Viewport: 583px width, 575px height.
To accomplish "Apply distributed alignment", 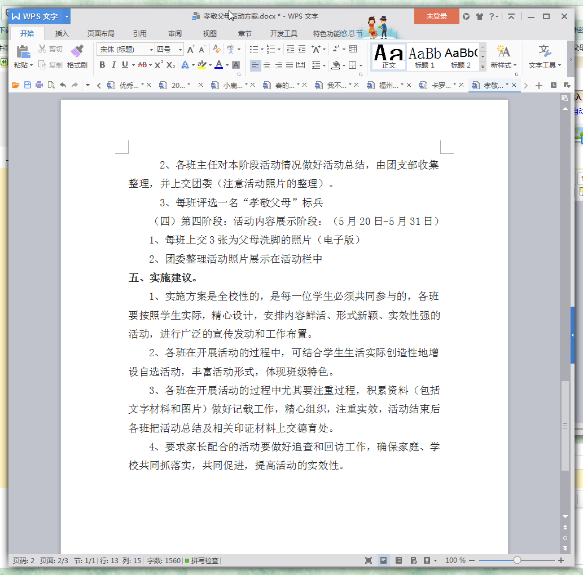I will point(300,65).
